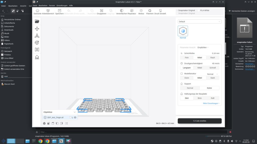The height and width of the screenshot is (144, 257).
Task: Choose Raft as Haftungstyp
Action: [213, 98]
